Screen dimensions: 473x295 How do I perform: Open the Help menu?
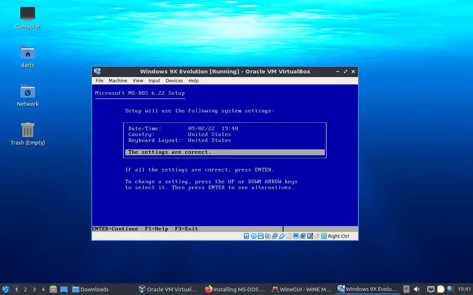point(193,80)
